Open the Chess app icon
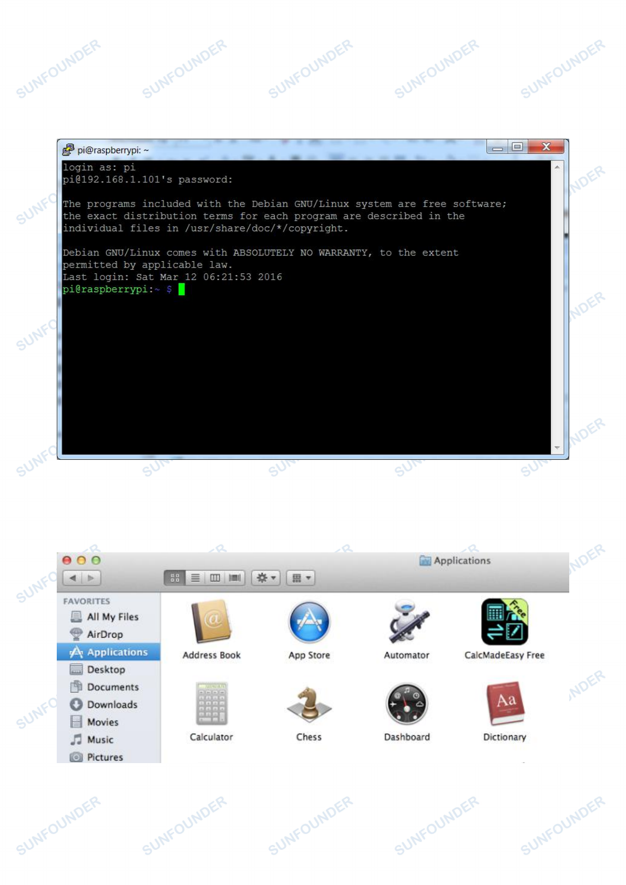The image size is (626, 885). (309, 704)
